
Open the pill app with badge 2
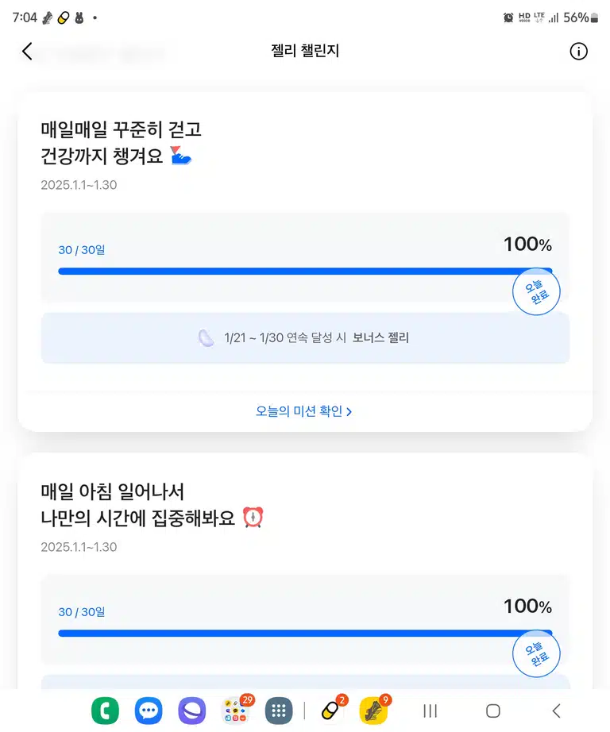tap(331, 710)
